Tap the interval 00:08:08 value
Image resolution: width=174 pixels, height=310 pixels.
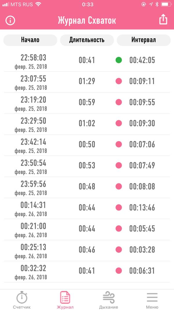[142, 186]
